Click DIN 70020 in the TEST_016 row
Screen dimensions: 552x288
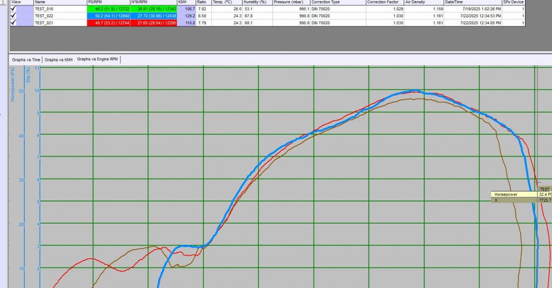(x=321, y=9)
